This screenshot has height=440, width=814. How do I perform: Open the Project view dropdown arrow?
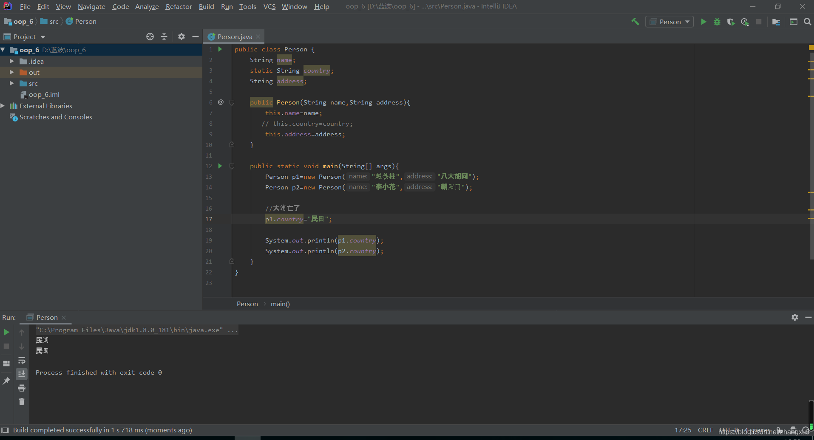(43, 37)
